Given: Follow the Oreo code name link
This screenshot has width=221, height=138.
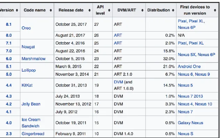Looking at the screenshot, I should (x=26, y=28).
